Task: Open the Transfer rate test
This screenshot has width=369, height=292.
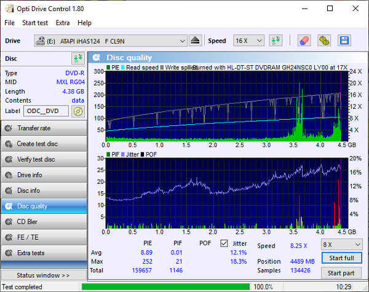Action: click(44, 128)
